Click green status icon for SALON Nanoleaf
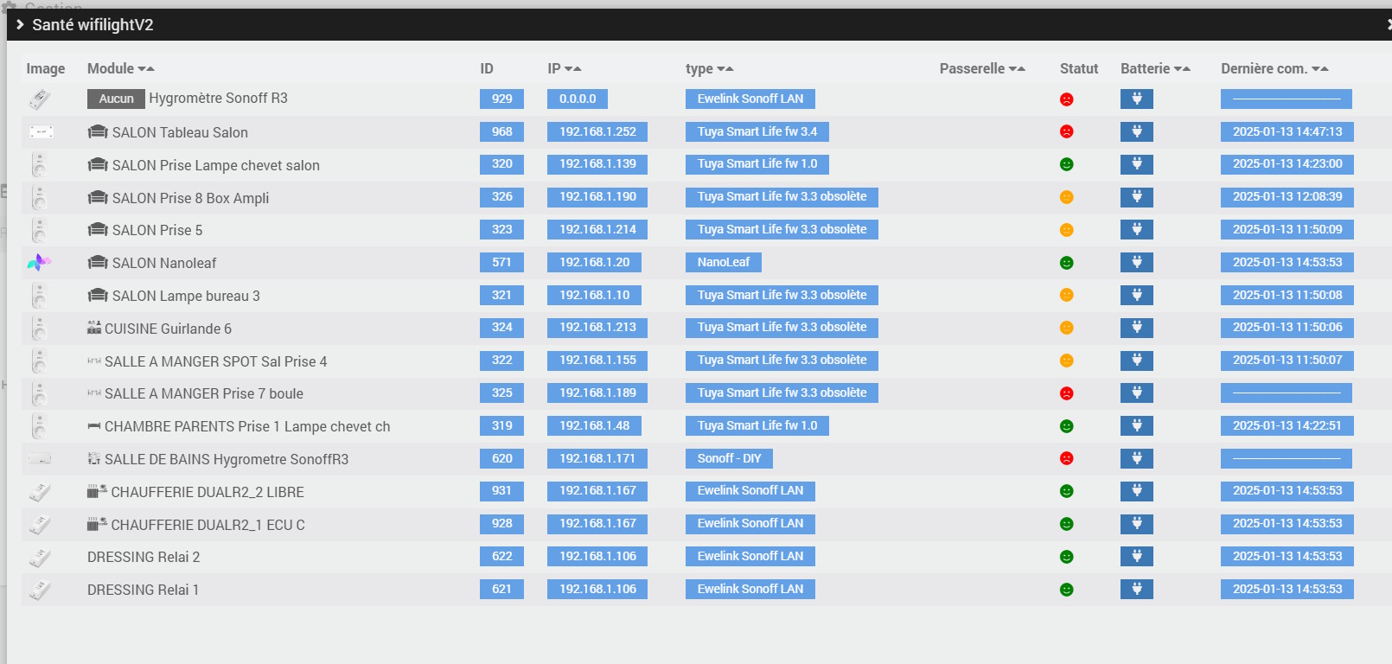Viewport: 1392px width, 664px height. coord(1066,263)
